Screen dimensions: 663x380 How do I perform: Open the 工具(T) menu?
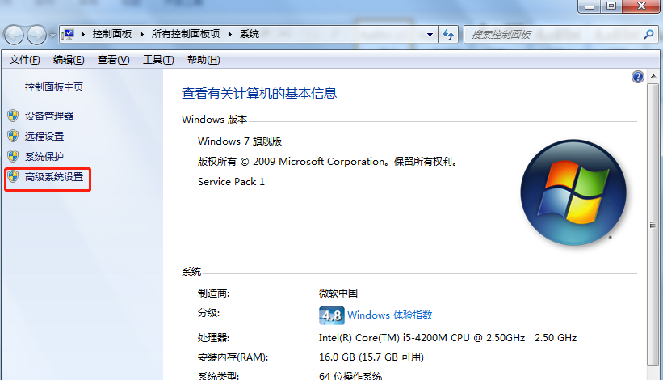pyautogui.click(x=158, y=60)
